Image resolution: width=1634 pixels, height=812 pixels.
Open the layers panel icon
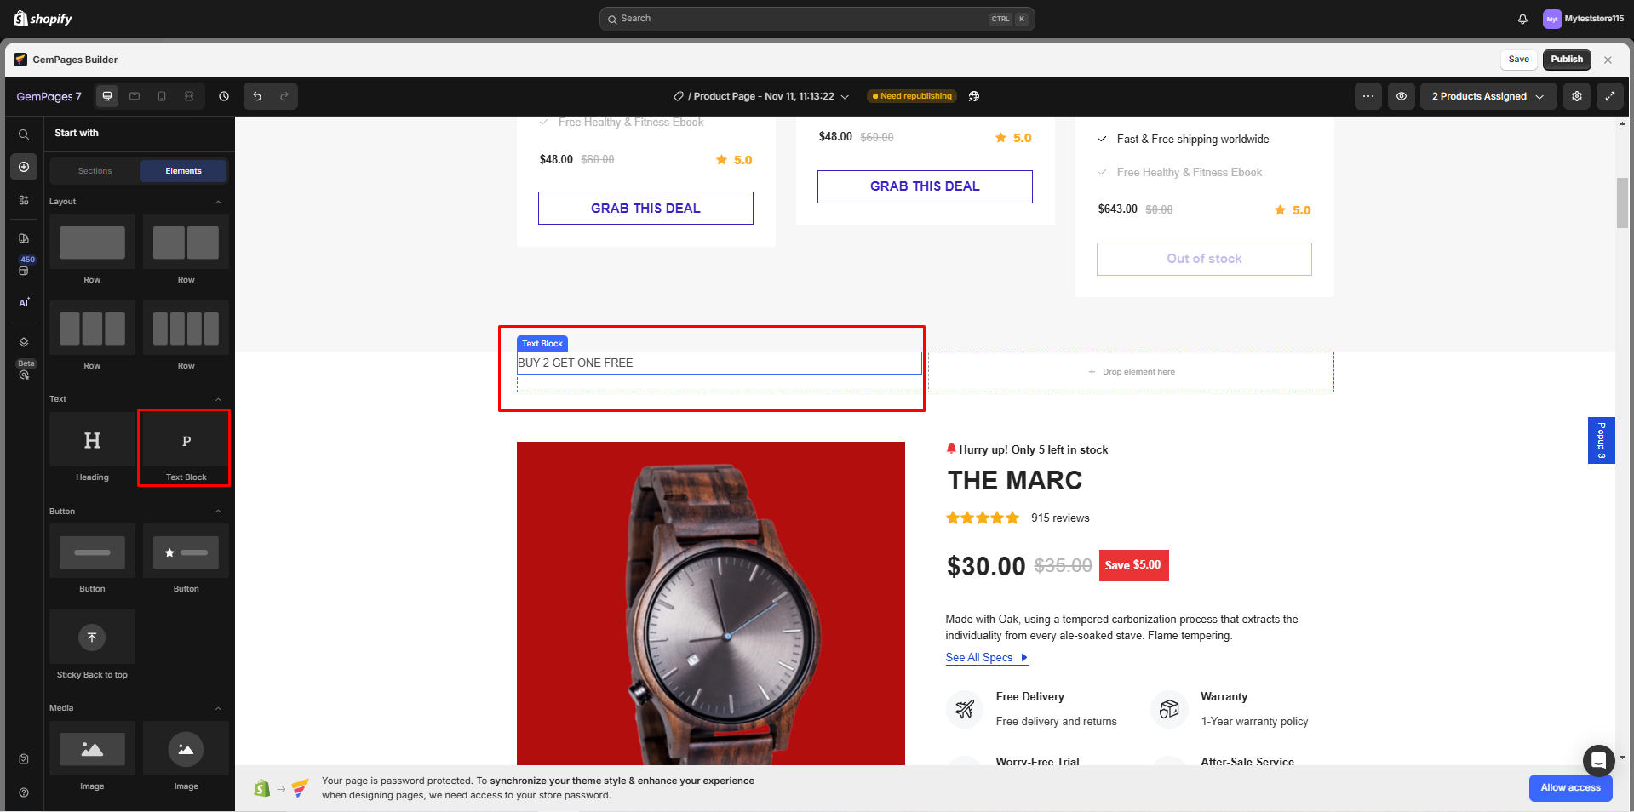coord(24,342)
